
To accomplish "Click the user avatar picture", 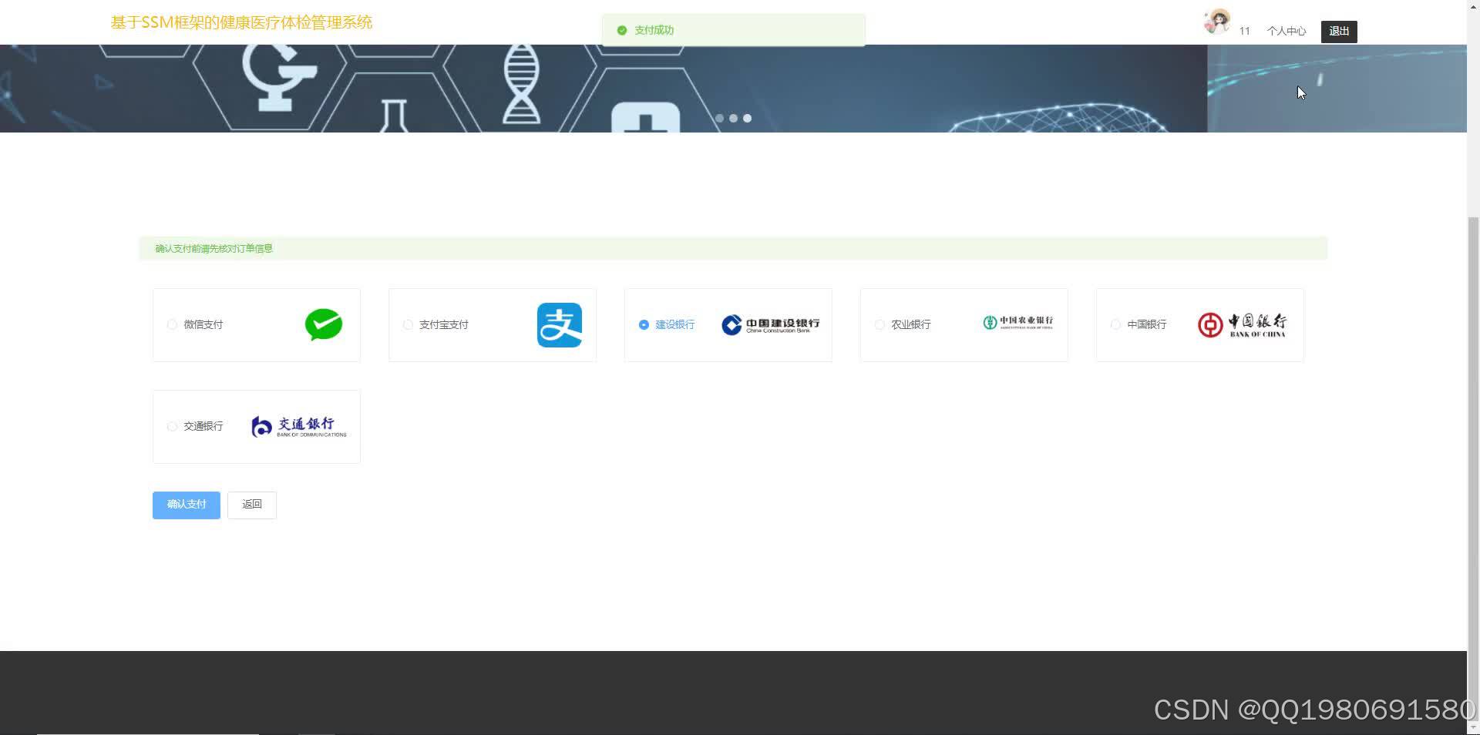I will 1217,22.
